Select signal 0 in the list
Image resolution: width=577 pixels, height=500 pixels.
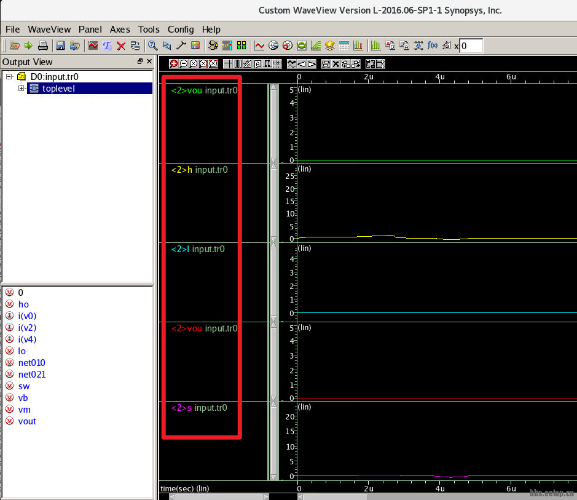tap(21, 293)
